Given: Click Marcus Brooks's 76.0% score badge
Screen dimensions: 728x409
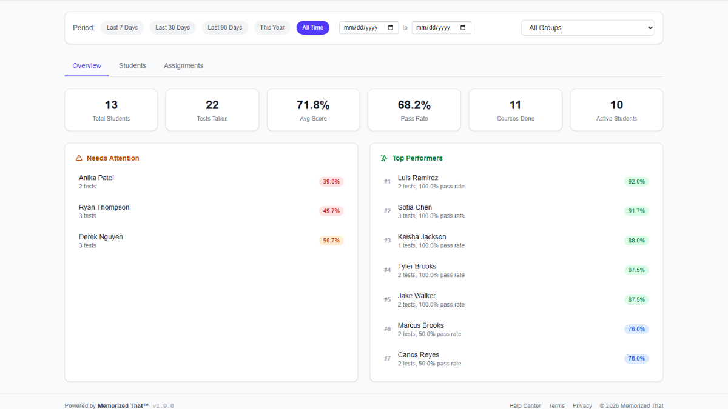Looking at the screenshot, I should [636, 330].
